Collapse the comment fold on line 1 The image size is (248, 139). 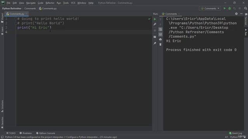click(x=15, y=19)
